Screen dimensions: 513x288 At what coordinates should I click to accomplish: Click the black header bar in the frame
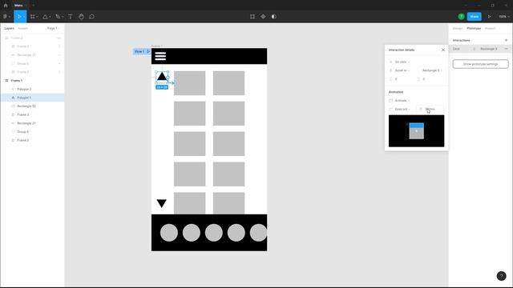tap(209, 56)
